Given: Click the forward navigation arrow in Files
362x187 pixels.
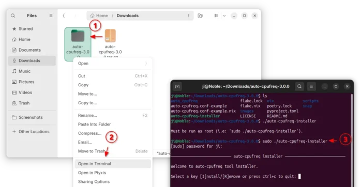Looking at the screenshot, I should (x=76, y=15).
